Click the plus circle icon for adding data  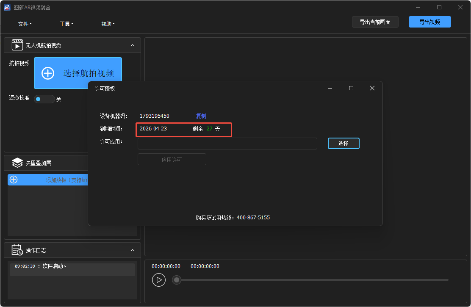(14, 180)
